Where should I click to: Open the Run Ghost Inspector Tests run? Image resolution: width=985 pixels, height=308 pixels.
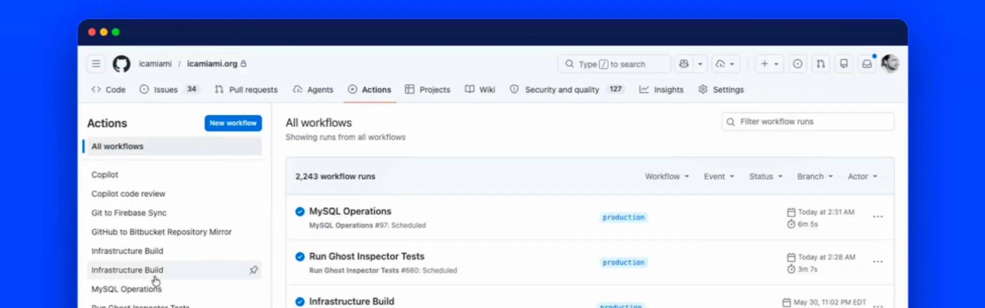pos(367,256)
